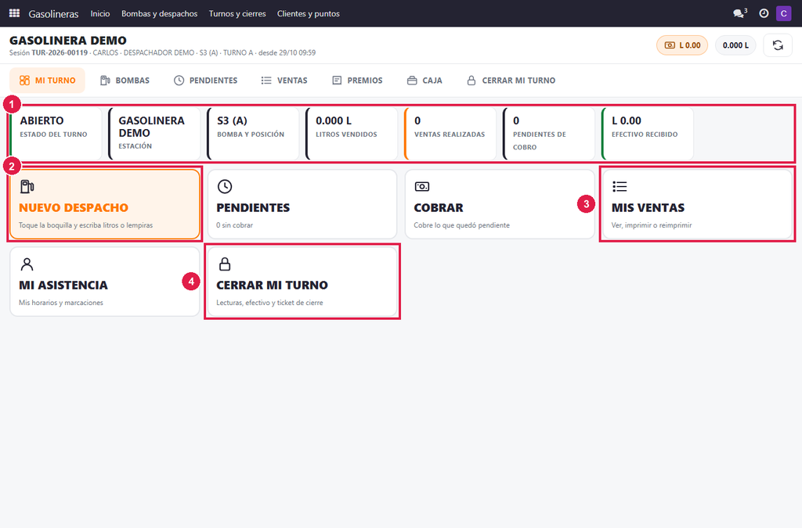Expand the Clientes y puntos menu
802x528 pixels.
(309, 14)
